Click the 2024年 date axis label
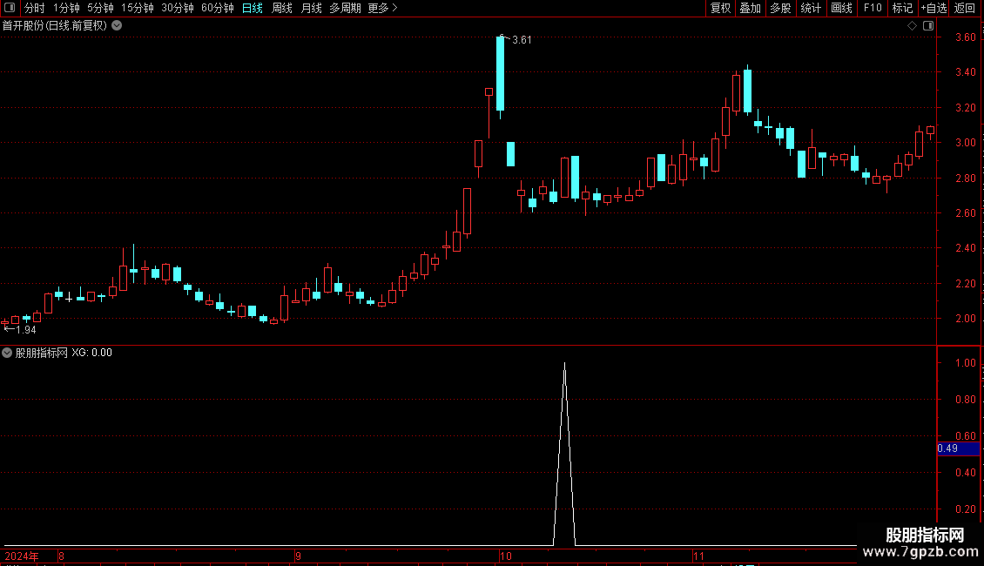 tap(22, 556)
